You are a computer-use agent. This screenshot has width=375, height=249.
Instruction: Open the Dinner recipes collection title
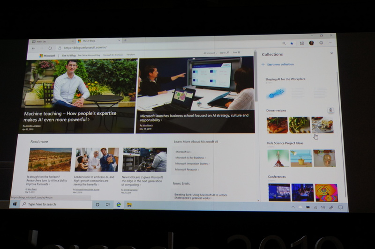click(276, 110)
